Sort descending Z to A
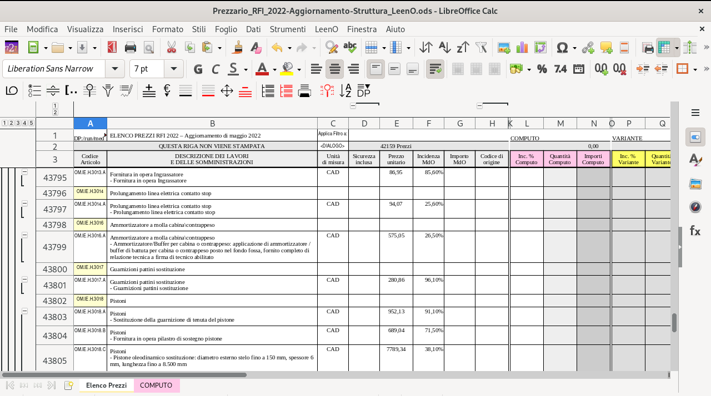This screenshot has width=711, height=396. coord(463,48)
